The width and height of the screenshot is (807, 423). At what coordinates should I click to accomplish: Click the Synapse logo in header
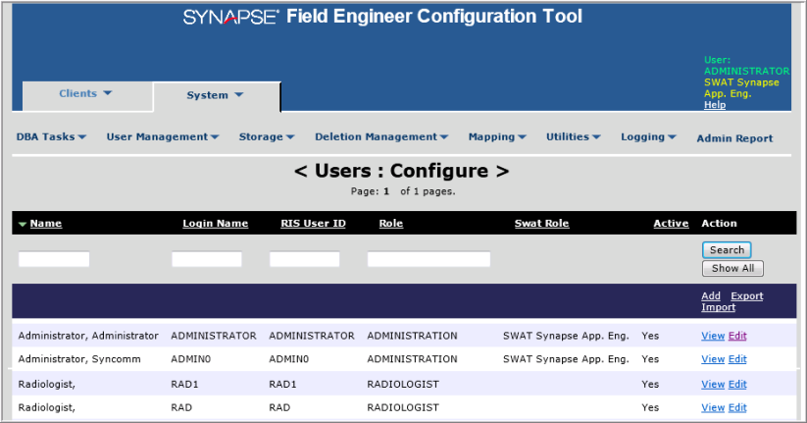click(x=231, y=17)
